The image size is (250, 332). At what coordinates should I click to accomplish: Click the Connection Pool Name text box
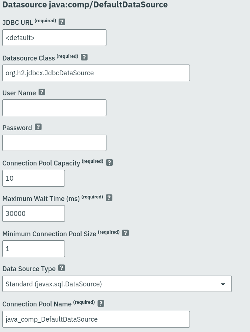pos(96,319)
